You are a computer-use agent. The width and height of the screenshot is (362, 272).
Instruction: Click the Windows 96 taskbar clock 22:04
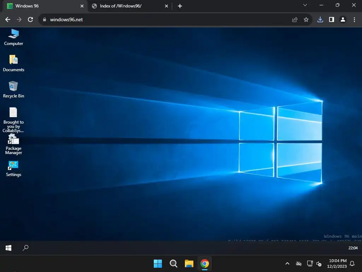(353, 248)
